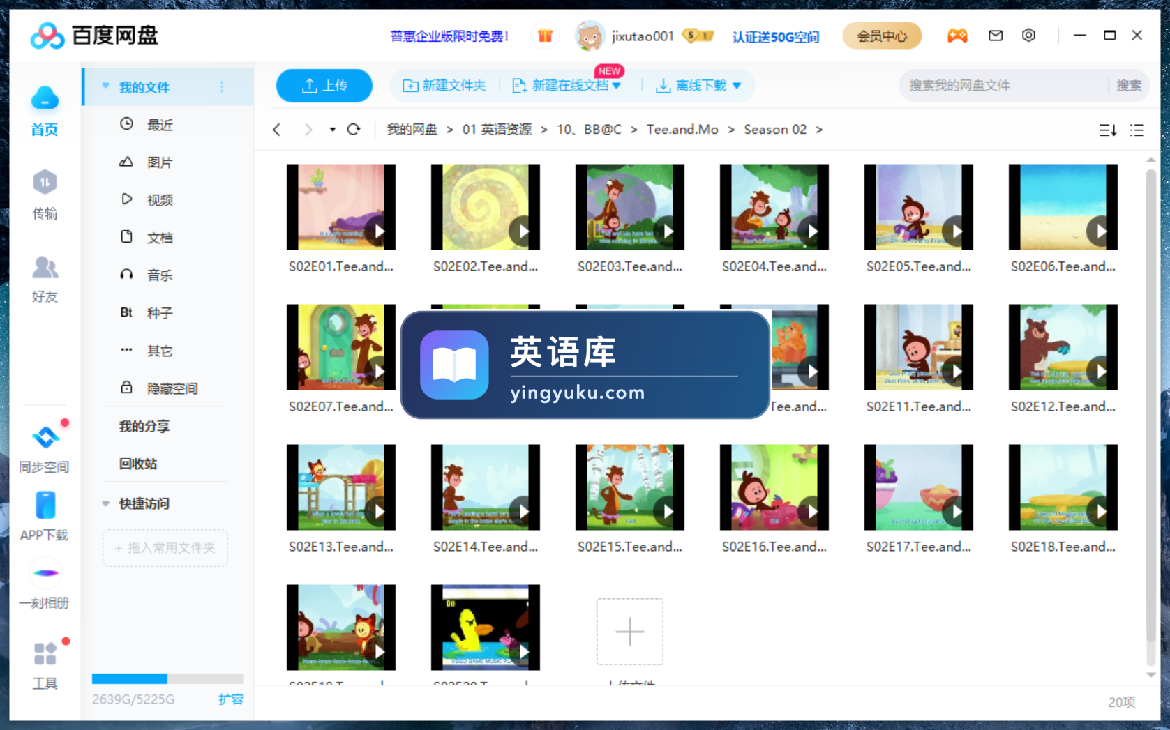Click 普惠企业版限时免费 promotion link

pyautogui.click(x=449, y=36)
